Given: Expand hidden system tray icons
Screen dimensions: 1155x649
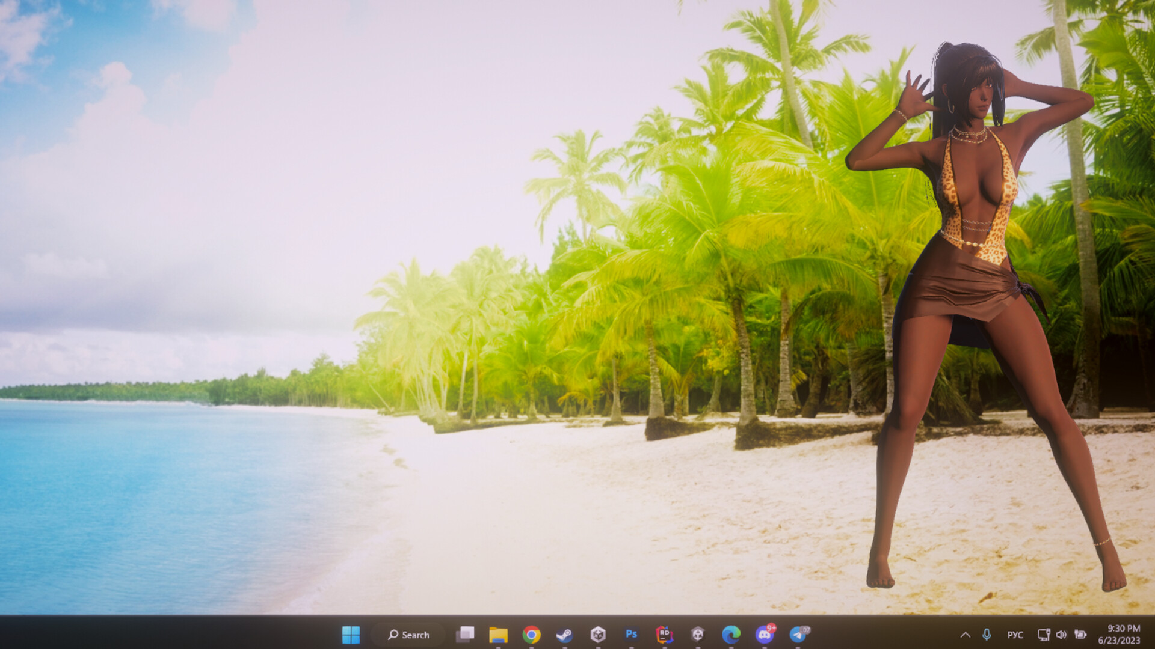Looking at the screenshot, I should tap(966, 634).
